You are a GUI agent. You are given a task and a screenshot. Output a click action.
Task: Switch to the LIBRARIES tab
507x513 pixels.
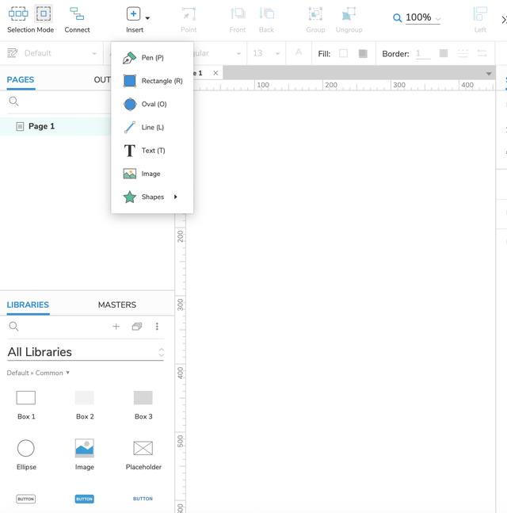28,305
